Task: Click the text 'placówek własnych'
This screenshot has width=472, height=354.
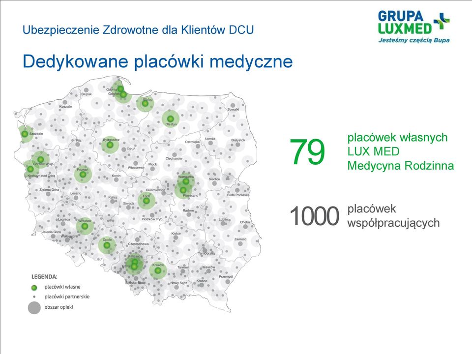Action: tap(398, 138)
